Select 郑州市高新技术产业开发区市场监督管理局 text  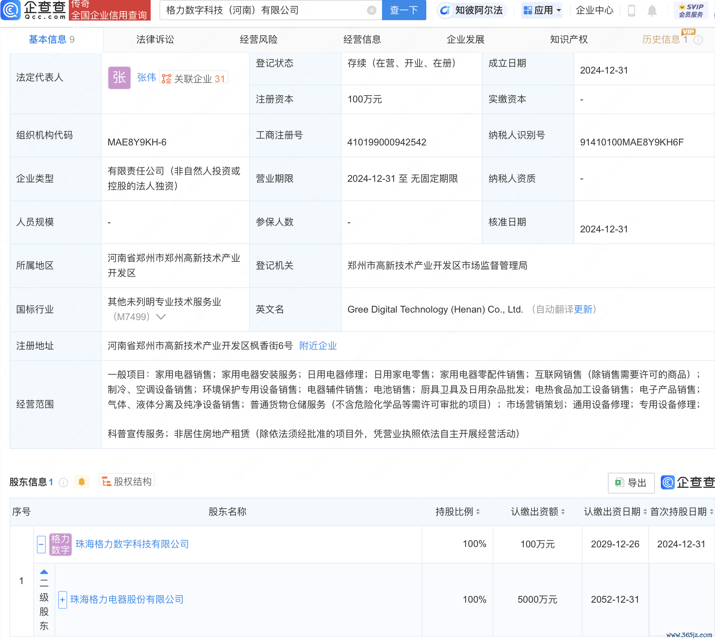[437, 266]
